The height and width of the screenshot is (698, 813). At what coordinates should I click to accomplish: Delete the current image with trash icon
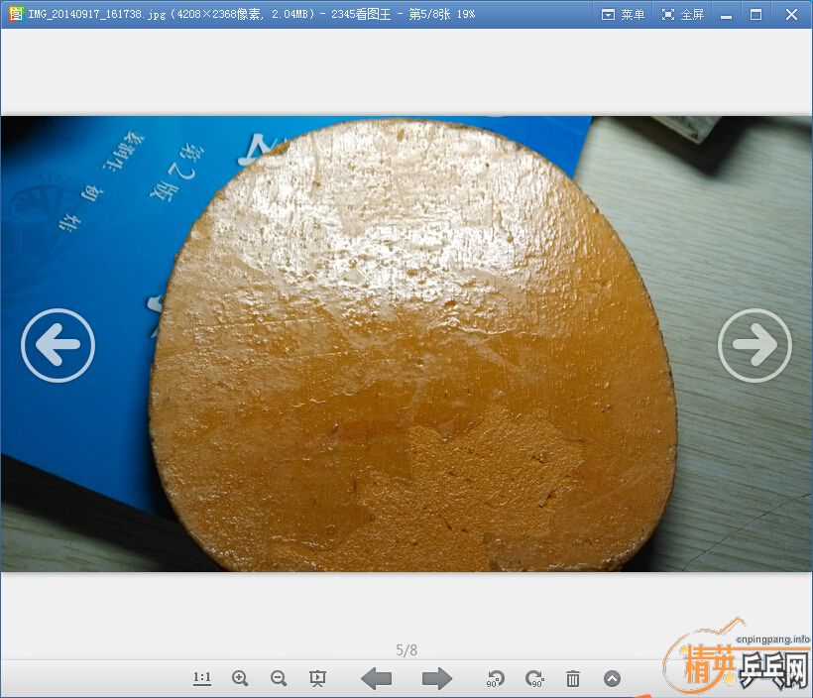[x=573, y=678]
